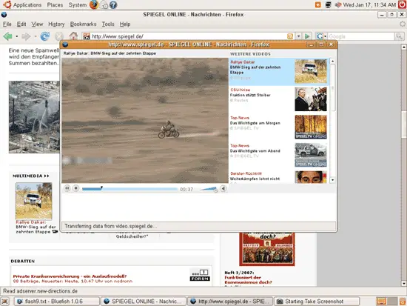407x306 pixels.
Task: Click the Google search input field
Action: [361, 36]
